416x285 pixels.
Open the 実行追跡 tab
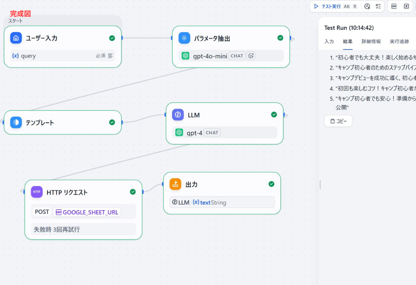(399, 42)
